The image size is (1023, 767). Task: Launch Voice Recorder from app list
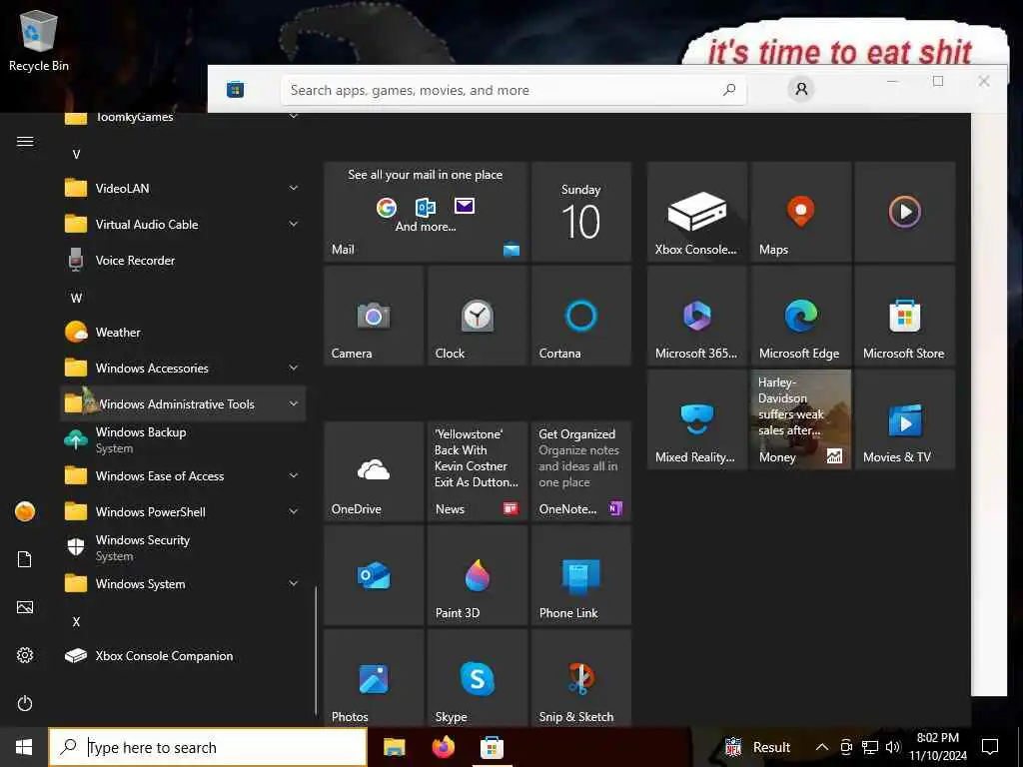[x=183, y=261]
